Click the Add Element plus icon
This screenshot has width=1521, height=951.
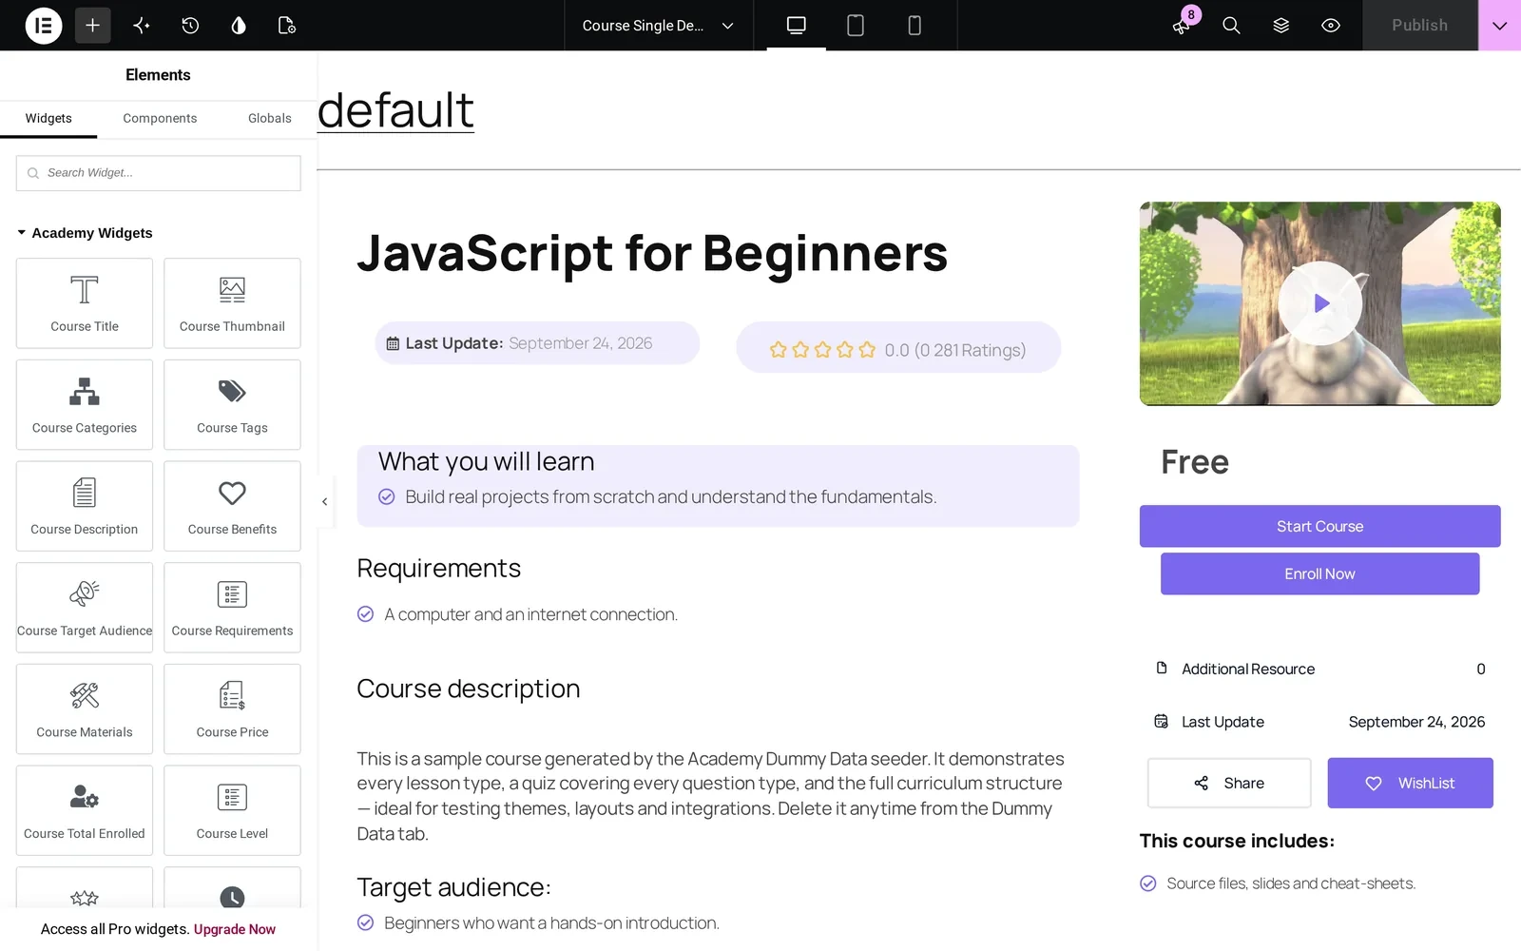click(93, 26)
